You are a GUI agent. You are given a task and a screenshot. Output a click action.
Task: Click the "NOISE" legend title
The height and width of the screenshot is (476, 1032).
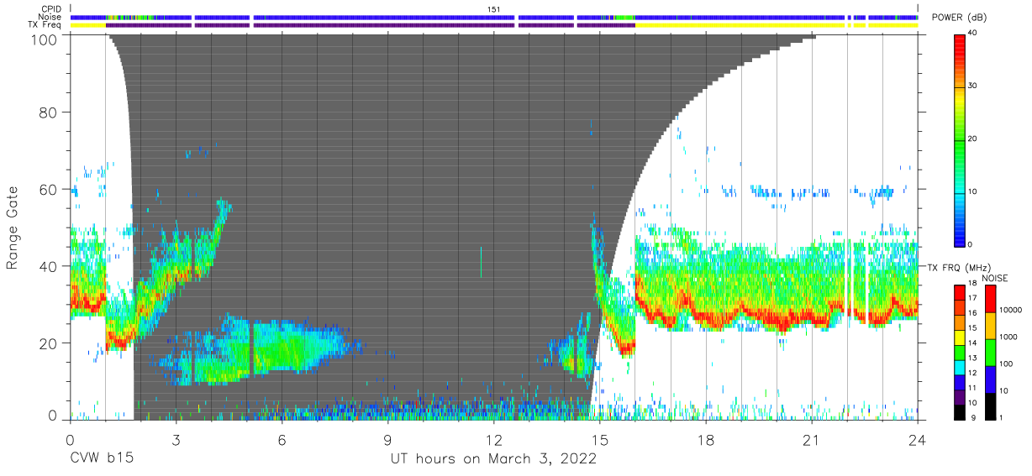pos(994,278)
